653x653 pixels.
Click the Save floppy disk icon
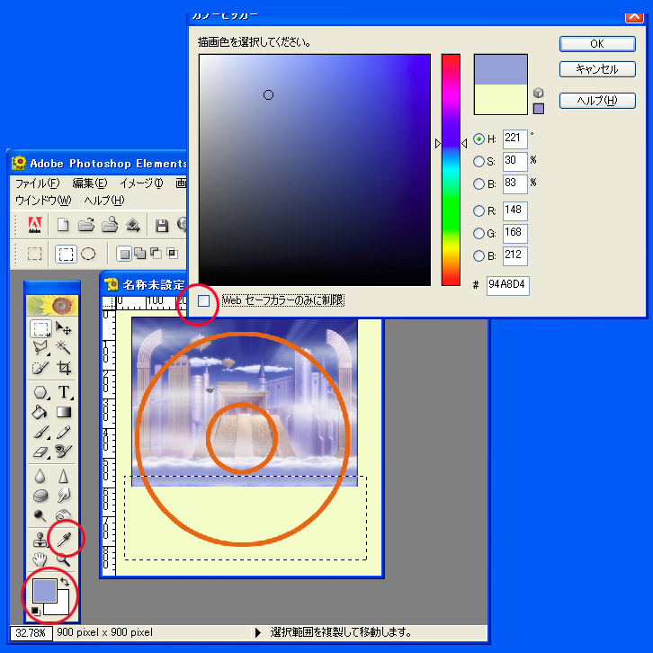click(x=162, y=225)
